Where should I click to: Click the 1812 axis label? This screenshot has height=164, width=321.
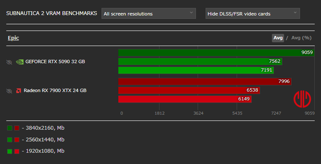pos(159,113)
